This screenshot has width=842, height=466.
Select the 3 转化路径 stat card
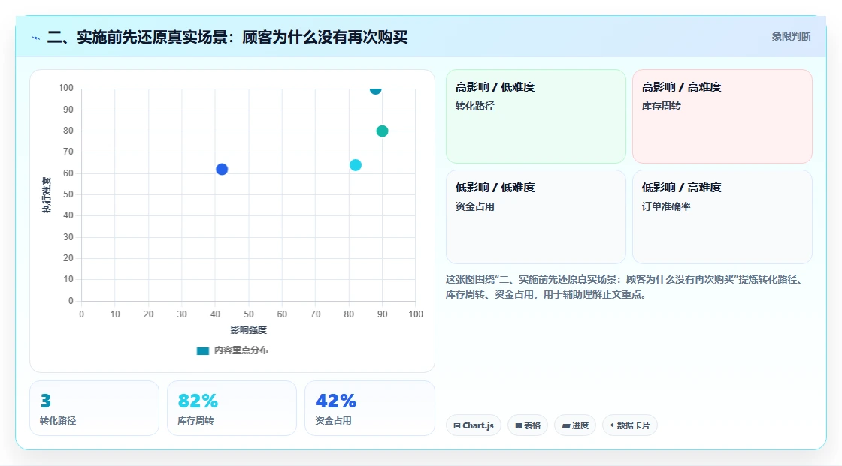[95, 408]
